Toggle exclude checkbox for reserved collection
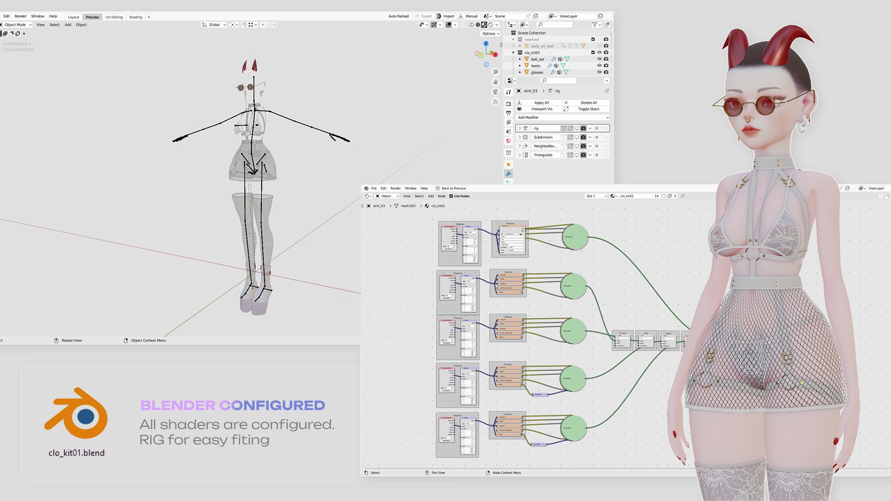The height and width of the screenshot is (501, 891). point(593,39)
